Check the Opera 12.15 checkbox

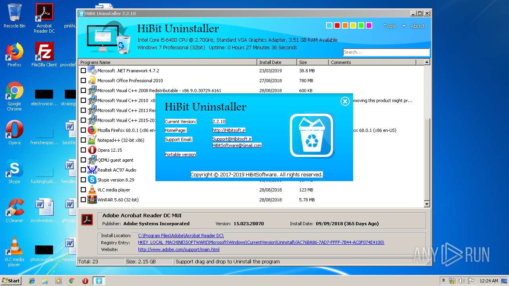click(x=83, y=150)
